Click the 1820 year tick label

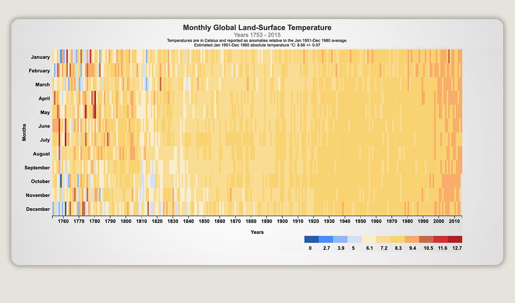[157, 221]
